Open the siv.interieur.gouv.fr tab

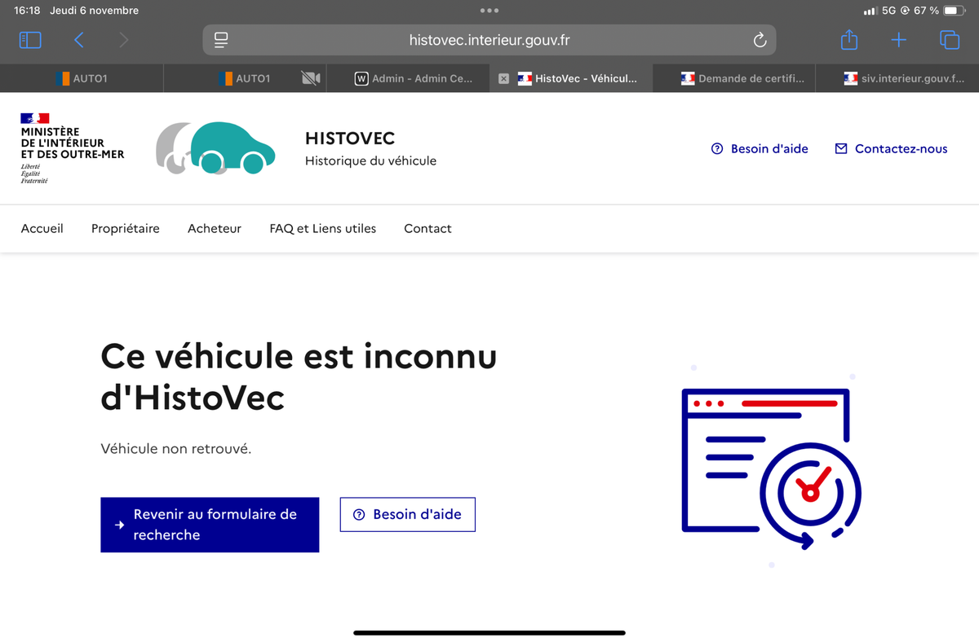pyautogui.click(x=904, y=79)
